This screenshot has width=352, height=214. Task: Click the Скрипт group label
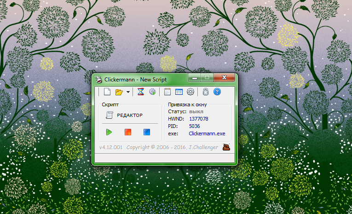(x=110, y=104)
